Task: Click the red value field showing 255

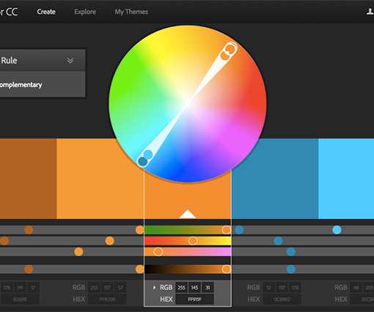Action: click(181, 288)
